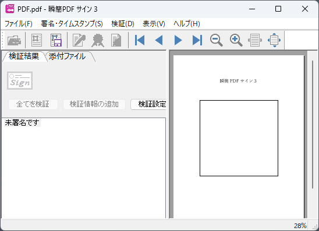Select the 未署名です entry in the results list
Screen dimensions: 319x231
[x=22, y=123]
